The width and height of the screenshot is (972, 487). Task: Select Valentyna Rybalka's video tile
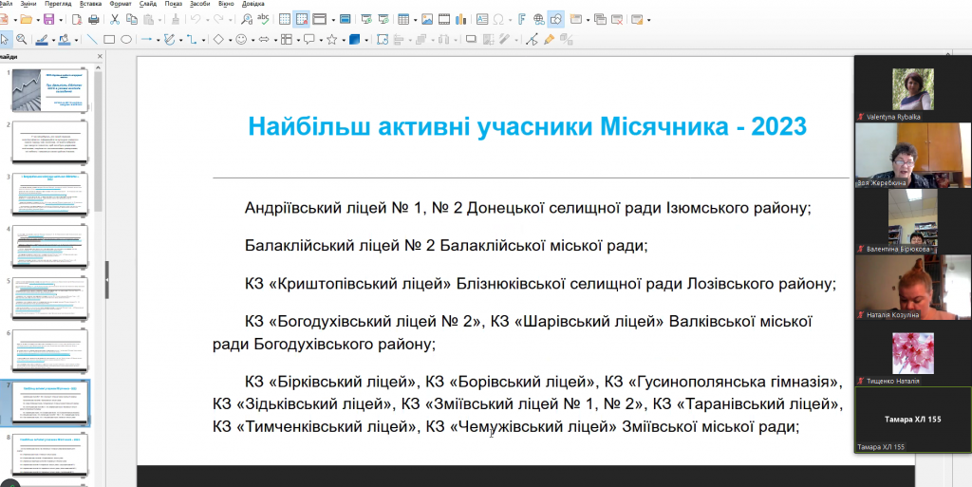pos(912,88)
